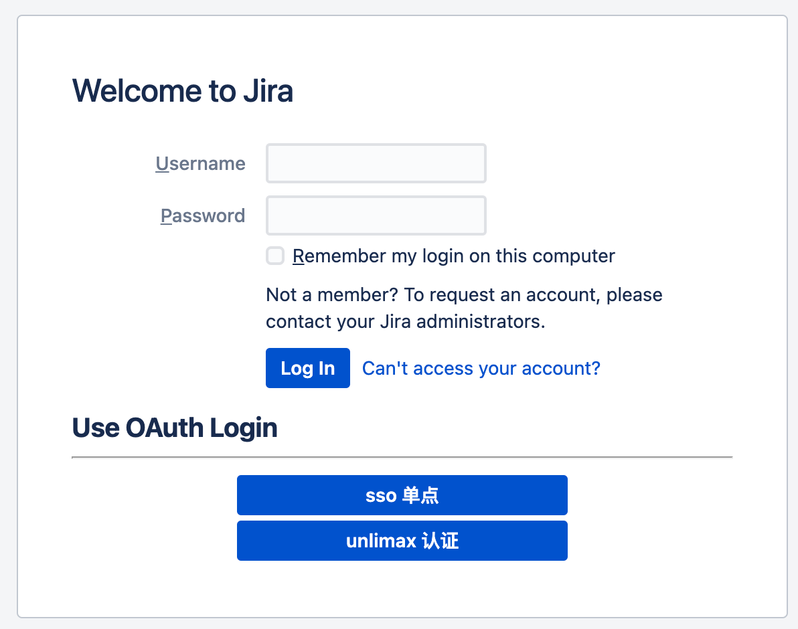Viewport: 798px width, 629px height.
Task: Focus the Password input field
Action: coord(376,215)
